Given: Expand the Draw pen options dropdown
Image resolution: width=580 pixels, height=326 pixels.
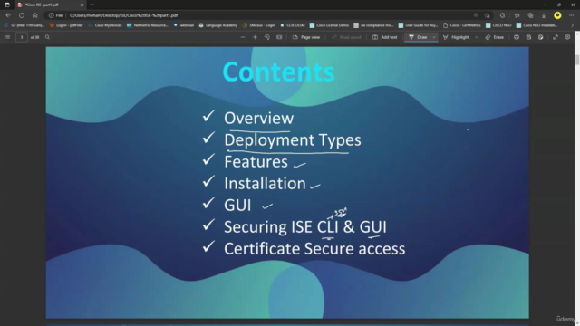Looking at the screenshot, I should point(434,37).
